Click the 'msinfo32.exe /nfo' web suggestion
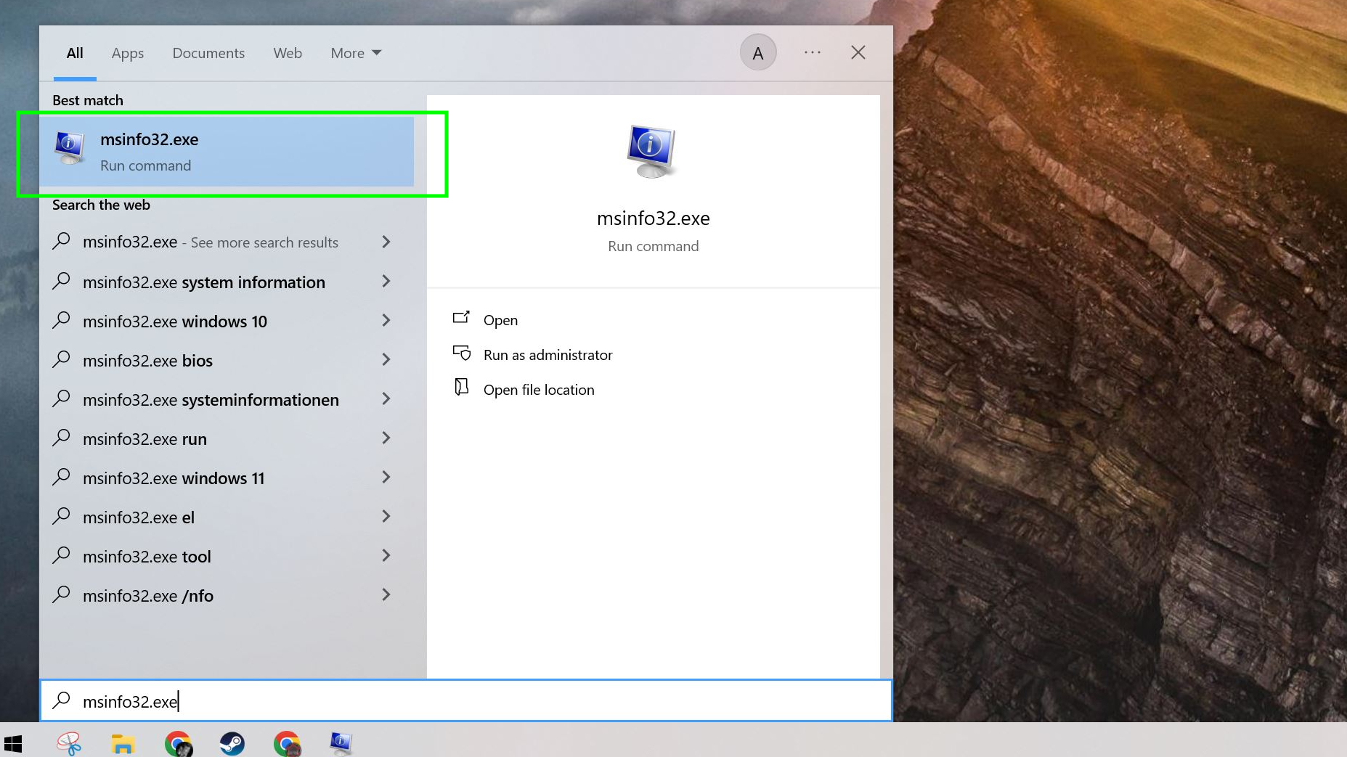Image resolution: width=1347 pixels, height=757 pixels. [x=148, y=596]
